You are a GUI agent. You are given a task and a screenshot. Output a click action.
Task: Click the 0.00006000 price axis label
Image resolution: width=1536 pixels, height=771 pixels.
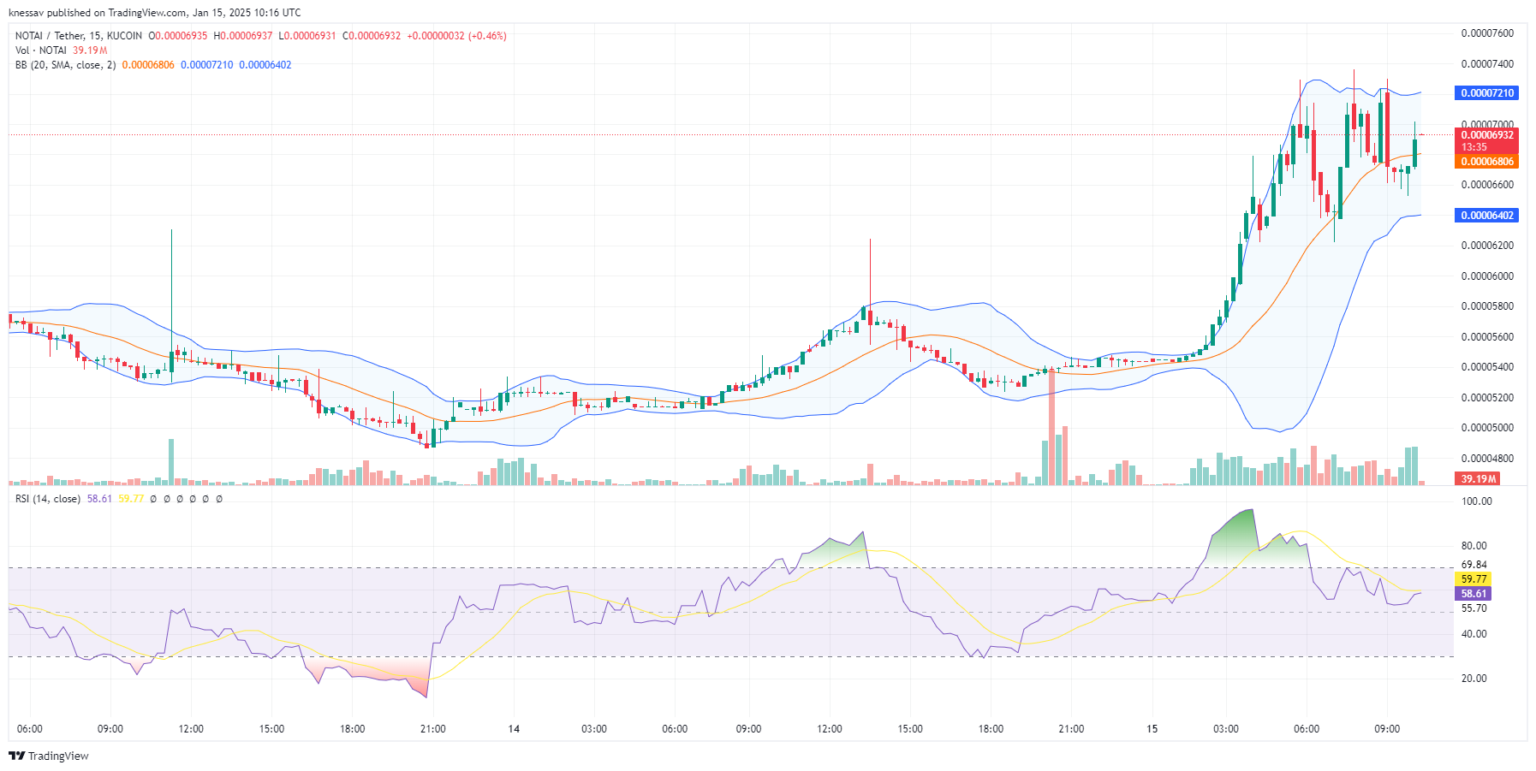(1487, 276)
